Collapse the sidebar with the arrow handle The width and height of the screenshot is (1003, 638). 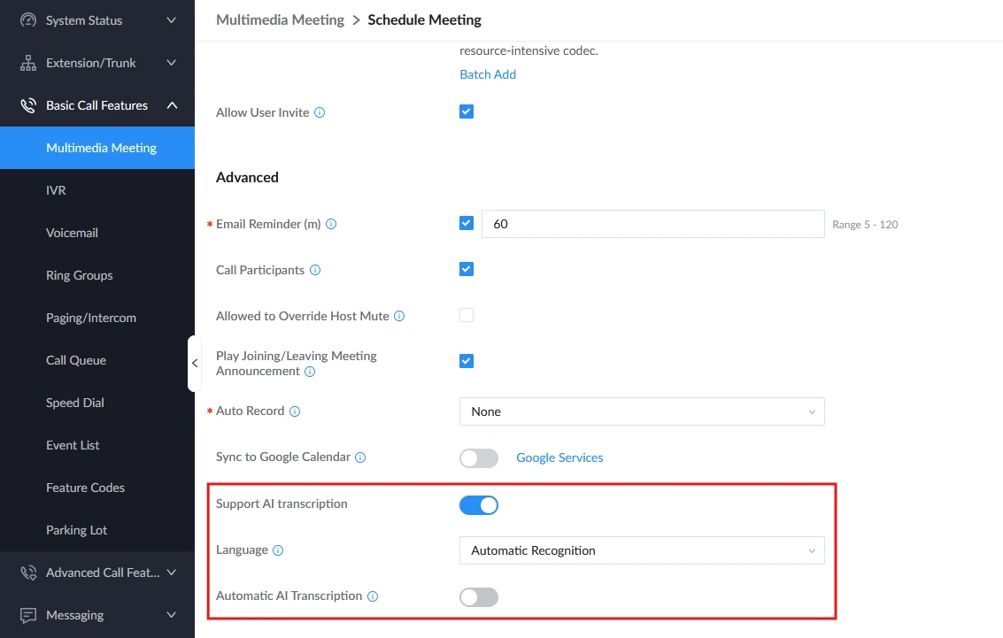coord(195,363)
